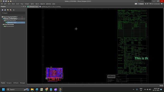Screen dimensions: 164x92
Task: Open the Edit menu
Action: 5,4
